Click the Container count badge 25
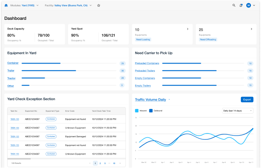Image resolution: width=261 pixels, height=168 pixels. tap(123, 64)
